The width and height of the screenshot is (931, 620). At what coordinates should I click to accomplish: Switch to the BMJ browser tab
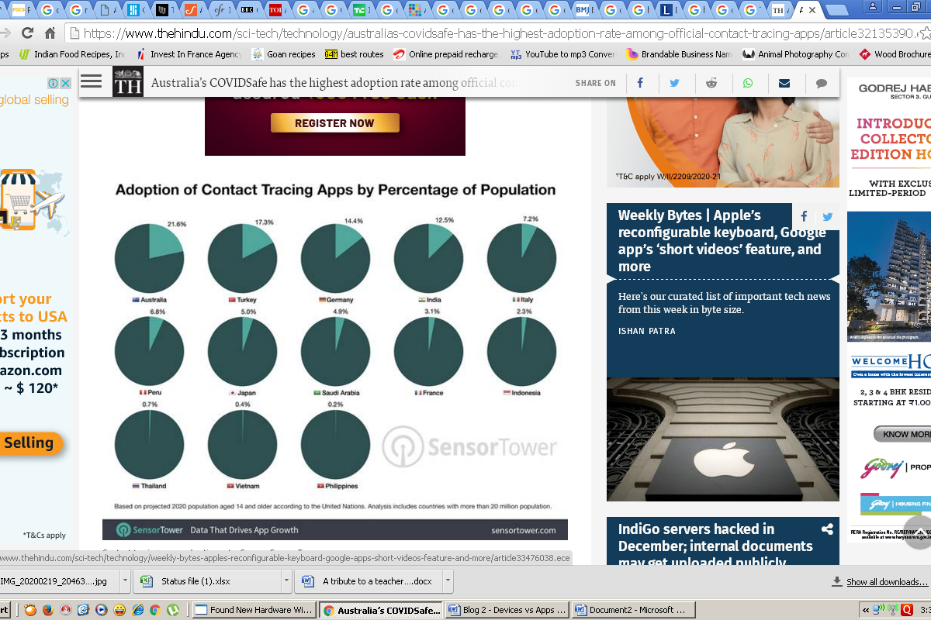[583, 10]
